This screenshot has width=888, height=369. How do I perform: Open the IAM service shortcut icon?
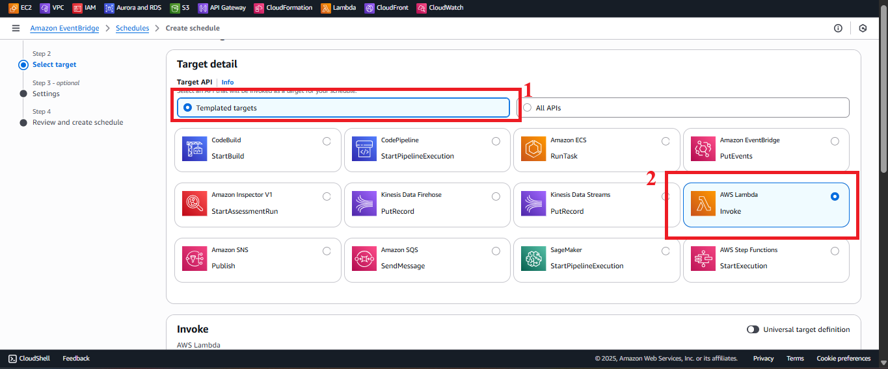77,8
